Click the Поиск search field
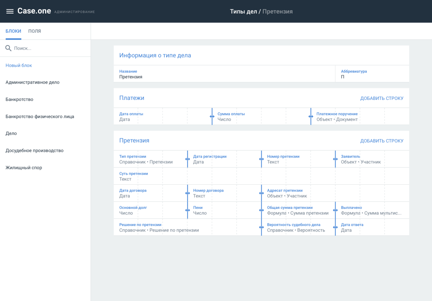 point(45,48)
